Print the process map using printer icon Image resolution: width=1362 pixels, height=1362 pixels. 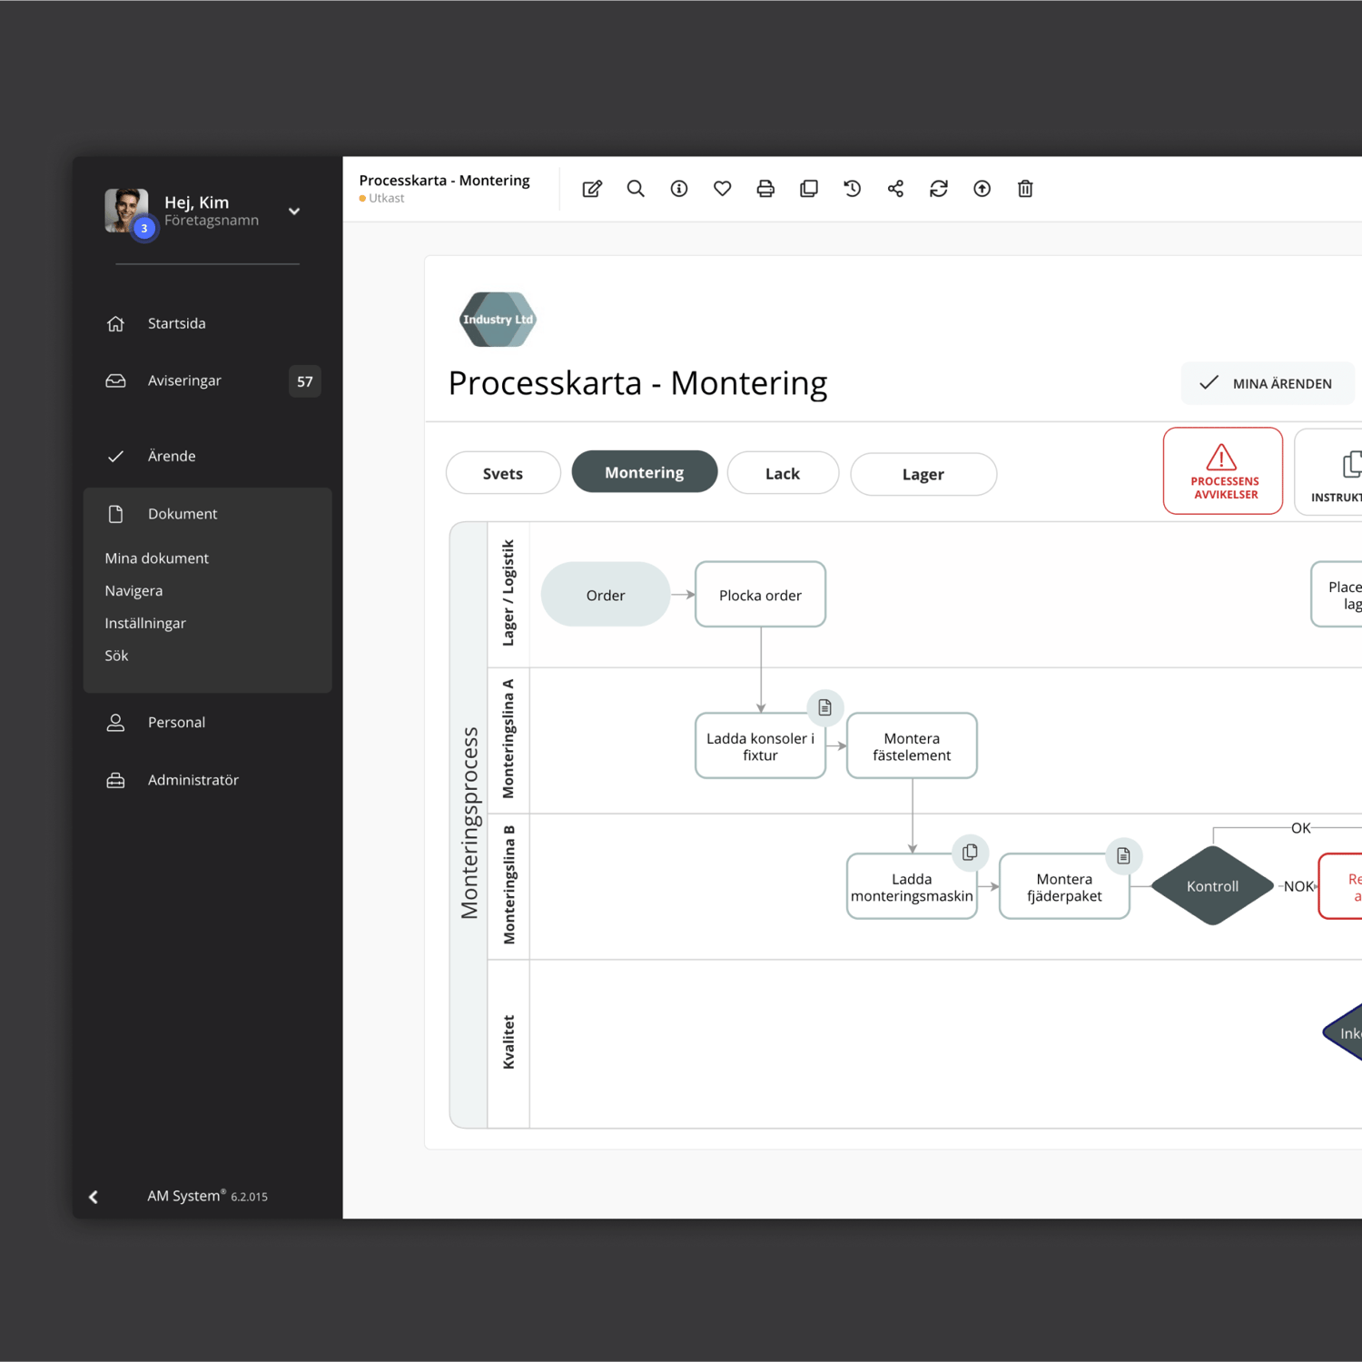[765, 189]
